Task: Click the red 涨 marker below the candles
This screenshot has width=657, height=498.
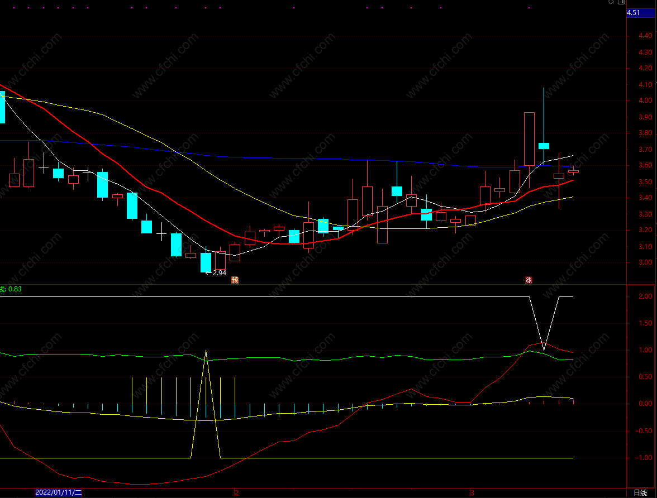Action: 529,280
